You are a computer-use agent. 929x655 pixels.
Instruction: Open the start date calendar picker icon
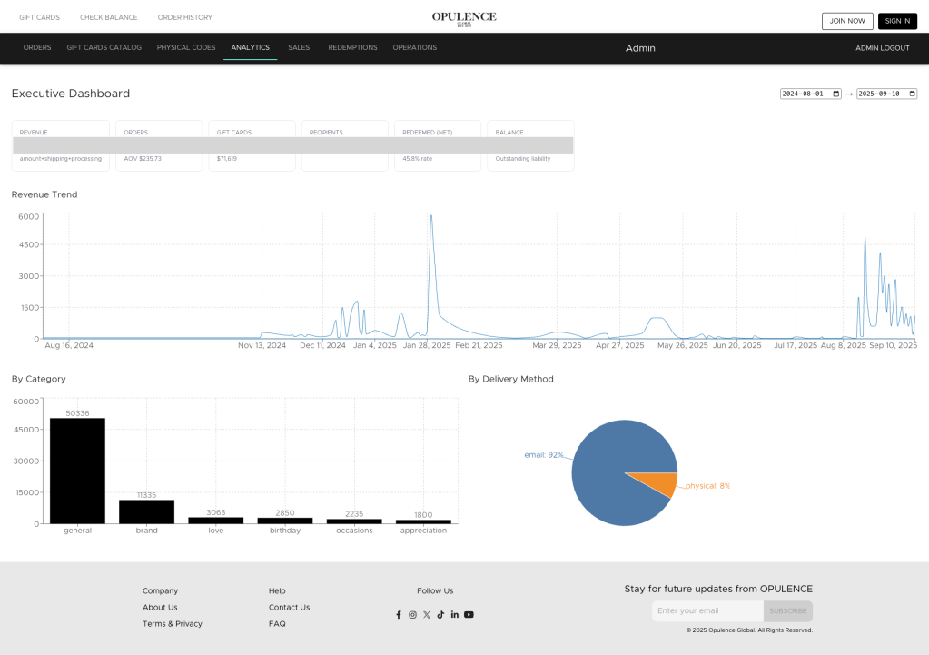click(835, 94)
